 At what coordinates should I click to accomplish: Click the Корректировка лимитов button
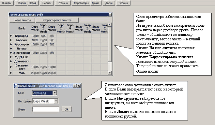pyautogui.click(x=57, y=20)
